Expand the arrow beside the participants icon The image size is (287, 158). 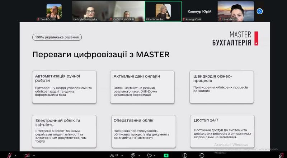pyautogui.click(x=122, y=155)
